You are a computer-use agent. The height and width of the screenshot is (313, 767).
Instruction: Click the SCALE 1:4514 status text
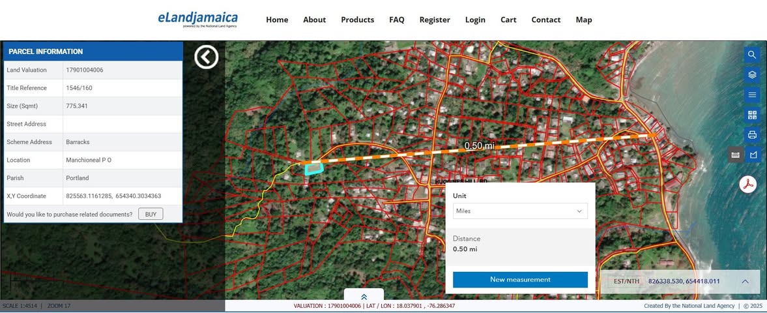coord(22,306)
